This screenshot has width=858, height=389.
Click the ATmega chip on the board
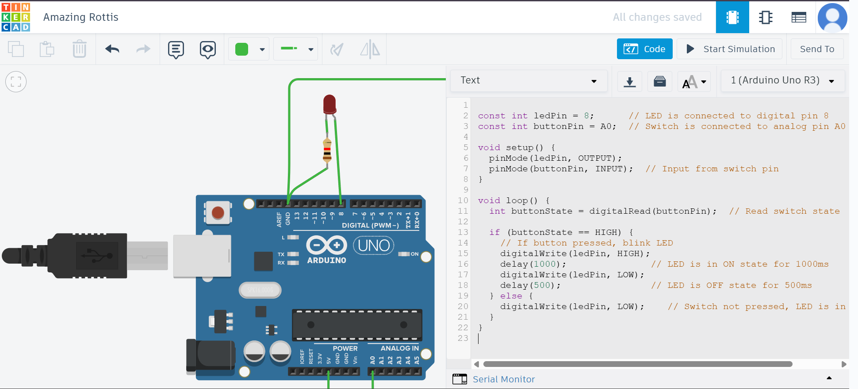(x=357, y=325)
